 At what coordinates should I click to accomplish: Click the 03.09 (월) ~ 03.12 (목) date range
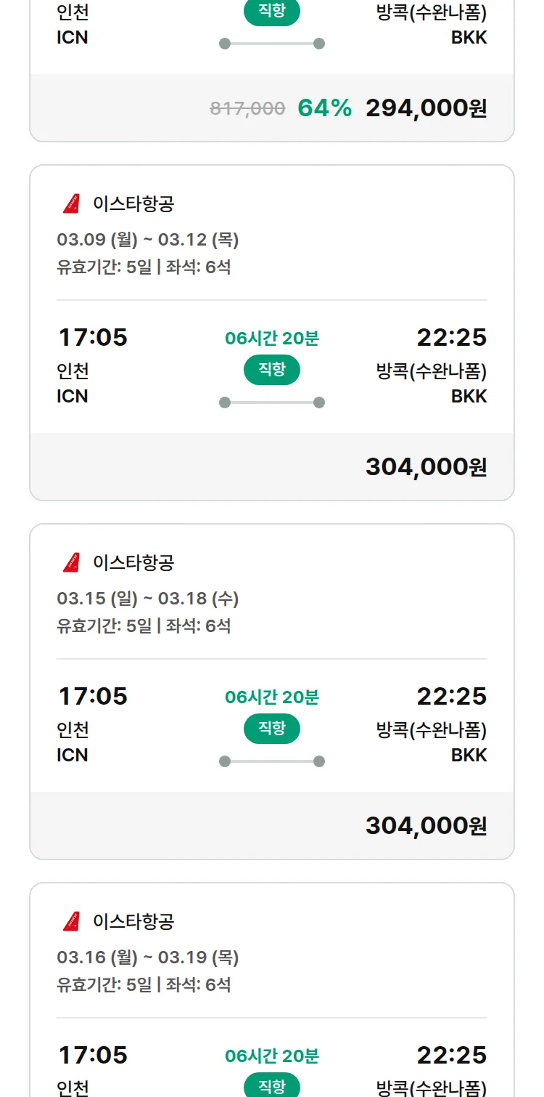pyautogui.click(x=148, y=240)
